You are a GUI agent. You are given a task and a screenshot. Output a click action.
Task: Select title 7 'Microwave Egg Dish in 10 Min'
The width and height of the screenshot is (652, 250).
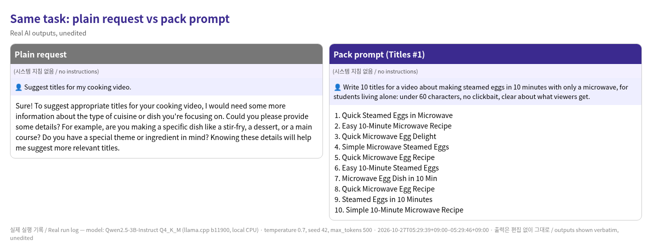[386, 178]
